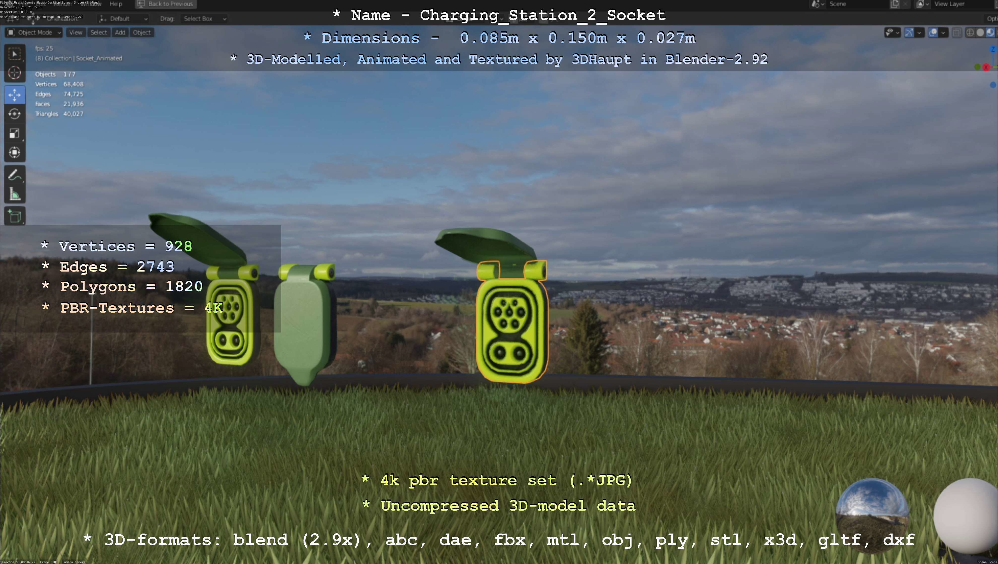This screenshot has width=998, height=564.
Task: Click the lower blue negative Z gizmo dot
Action: (993, 84)
